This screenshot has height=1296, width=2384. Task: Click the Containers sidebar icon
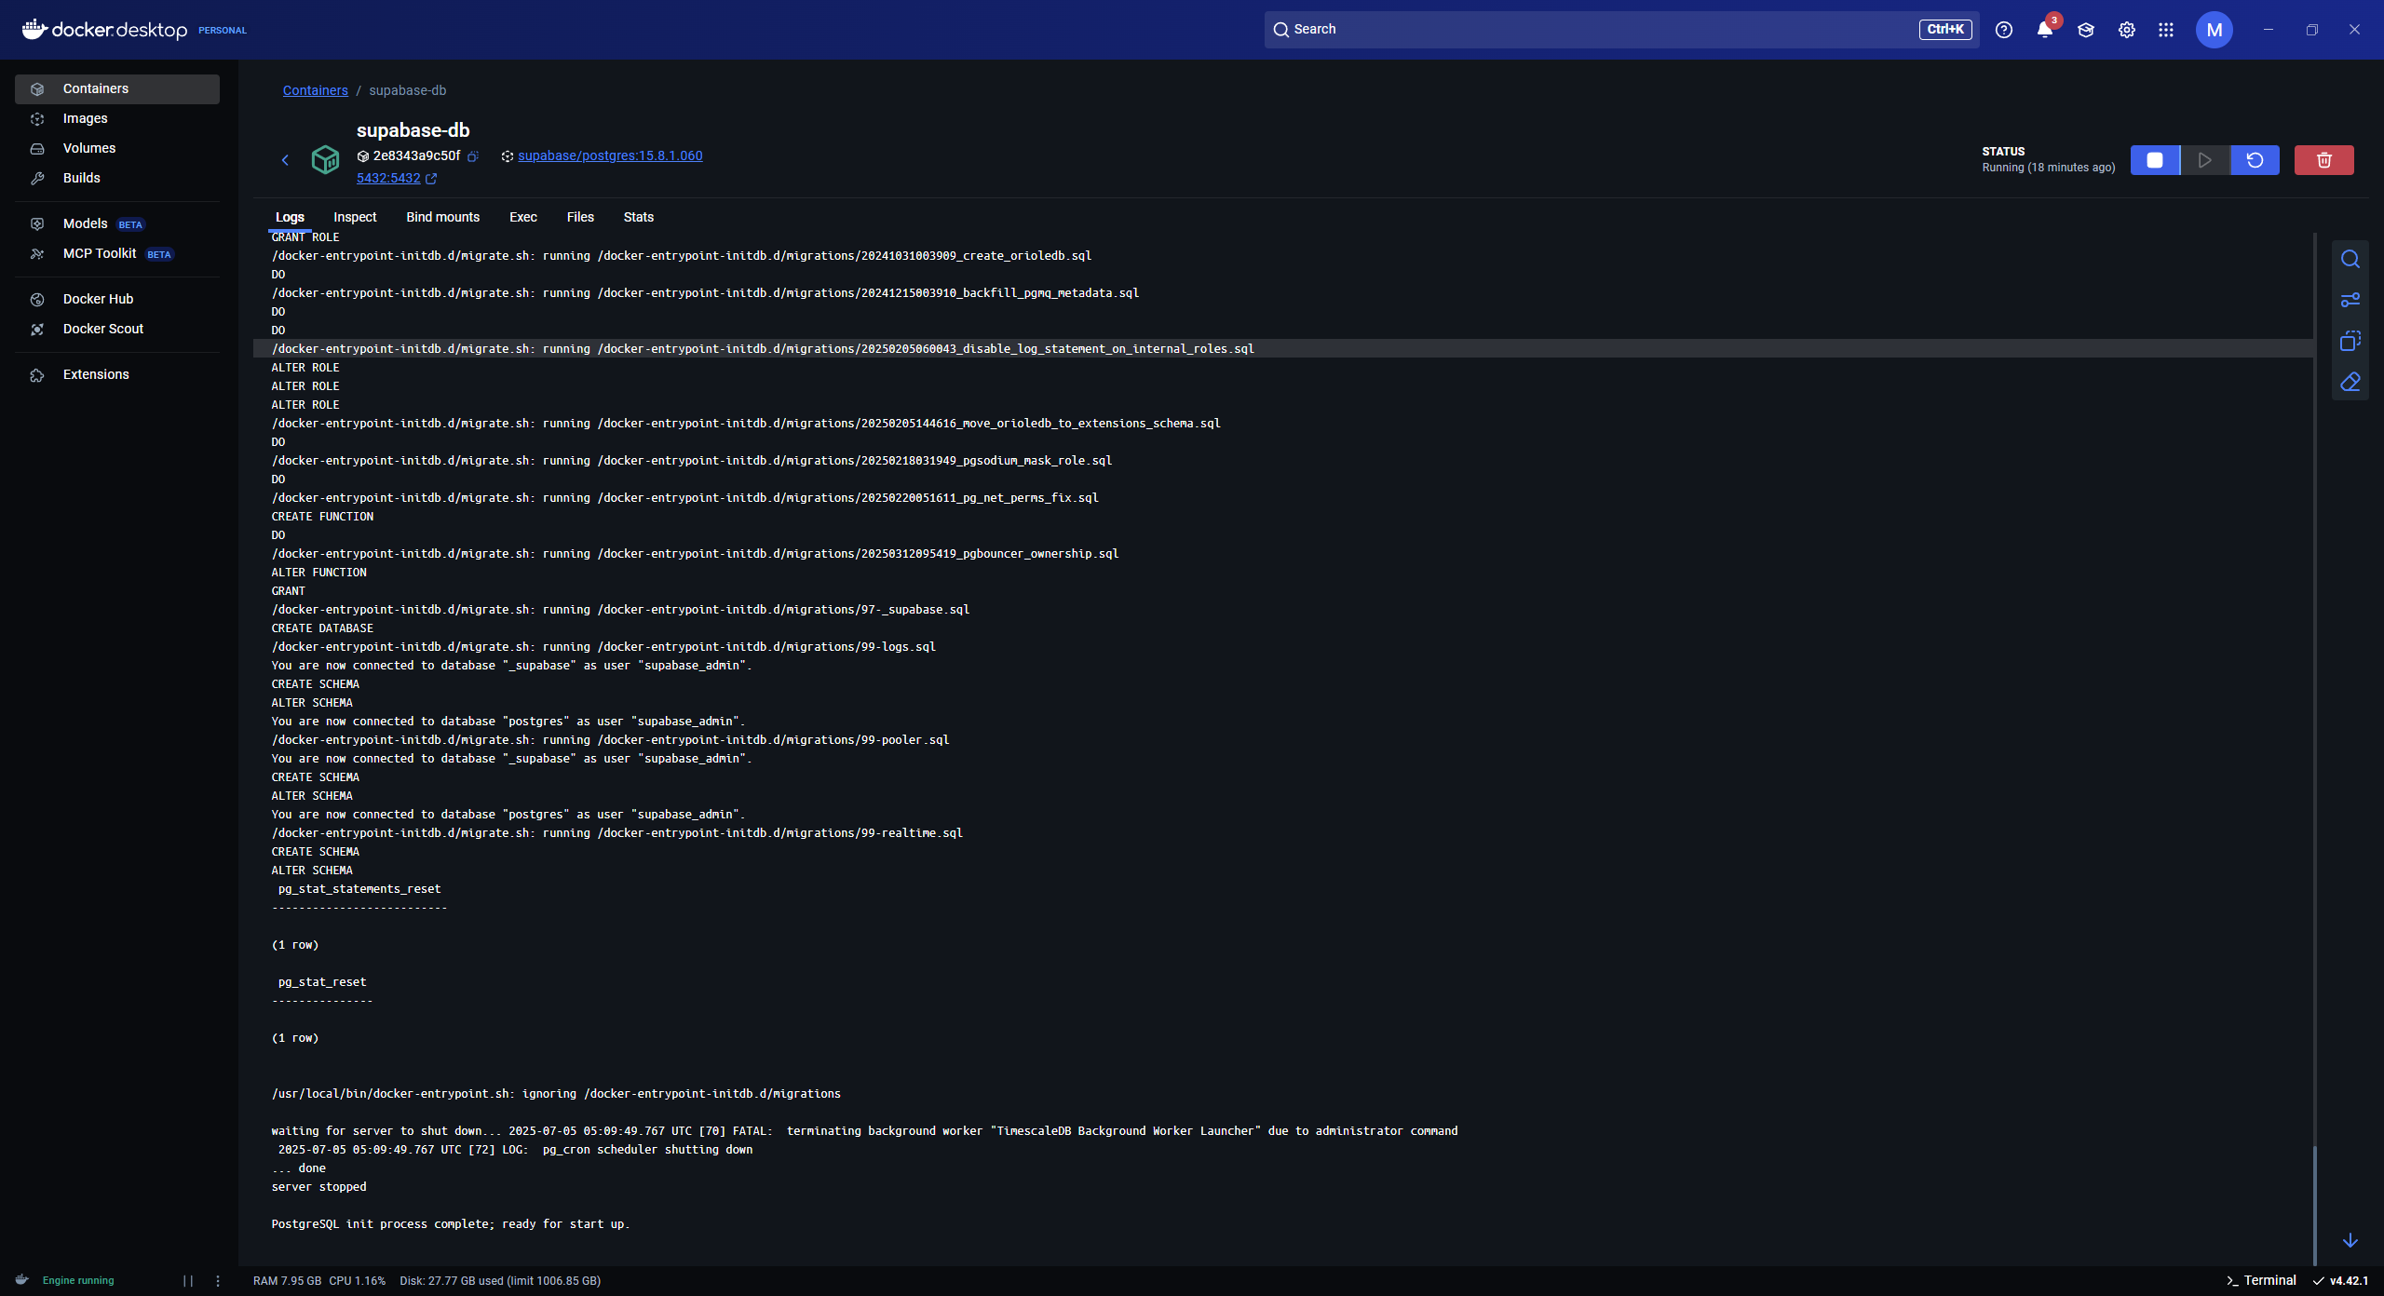tap(37, 89)
